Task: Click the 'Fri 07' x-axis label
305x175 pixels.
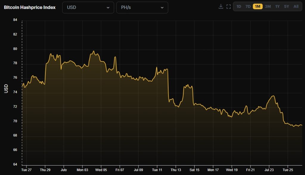Action: pos(120,170)
